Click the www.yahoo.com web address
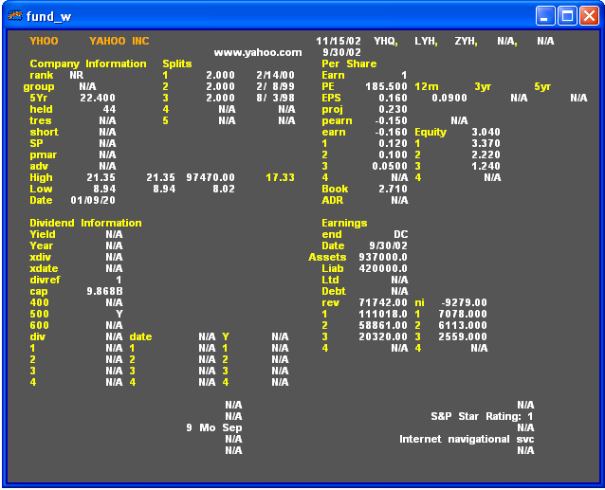Viewport: 605px width, 490px height. click(x=258, y=52)
